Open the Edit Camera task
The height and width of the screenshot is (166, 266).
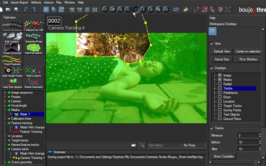[12, 38]
